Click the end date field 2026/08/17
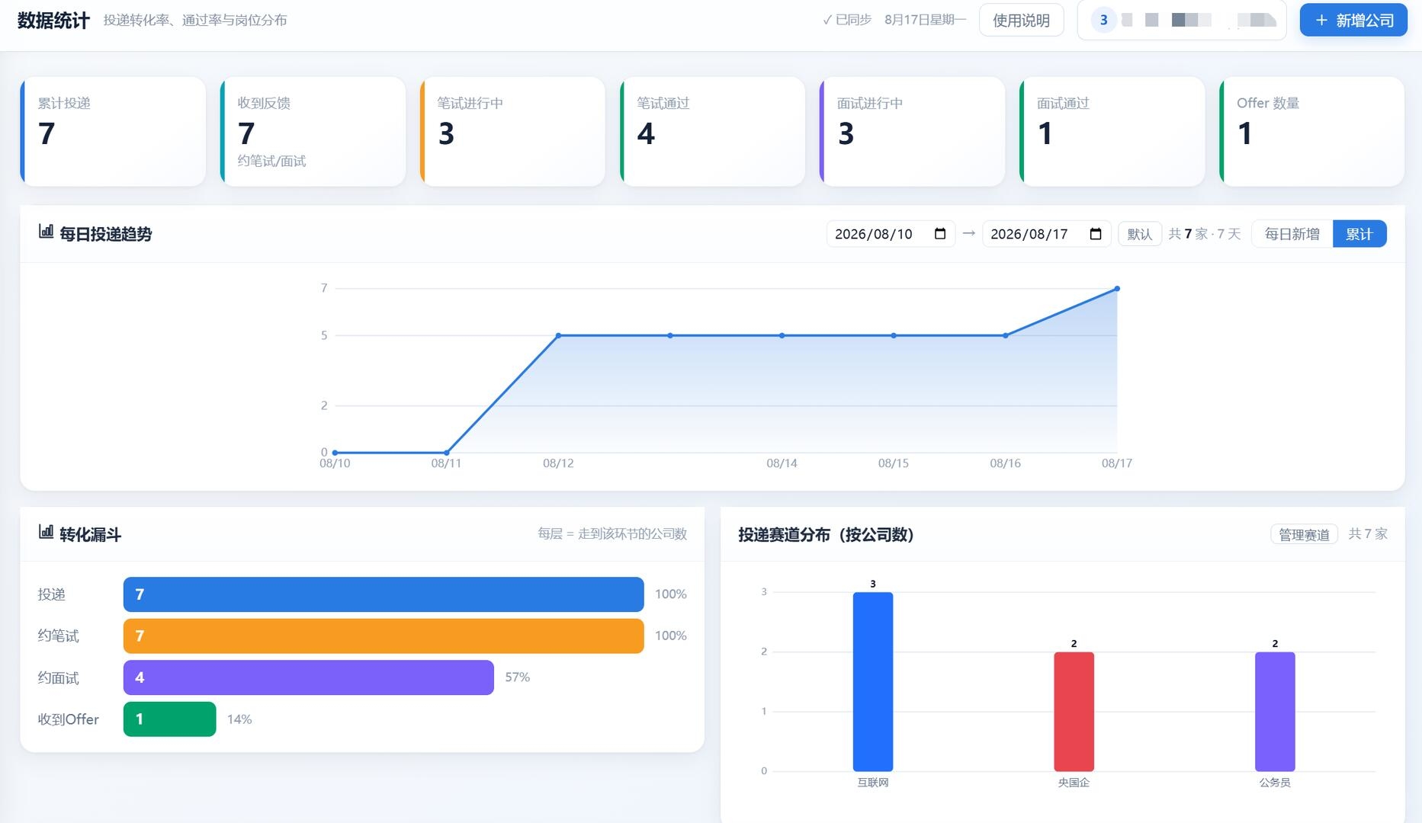The image size is (1422, 823). coord(1046,234)
